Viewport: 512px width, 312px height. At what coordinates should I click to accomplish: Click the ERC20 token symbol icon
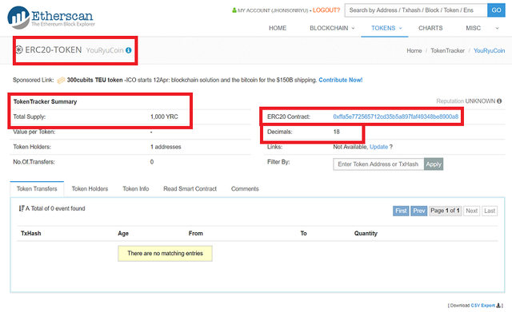pyautogui.click(x=19, y=49)
